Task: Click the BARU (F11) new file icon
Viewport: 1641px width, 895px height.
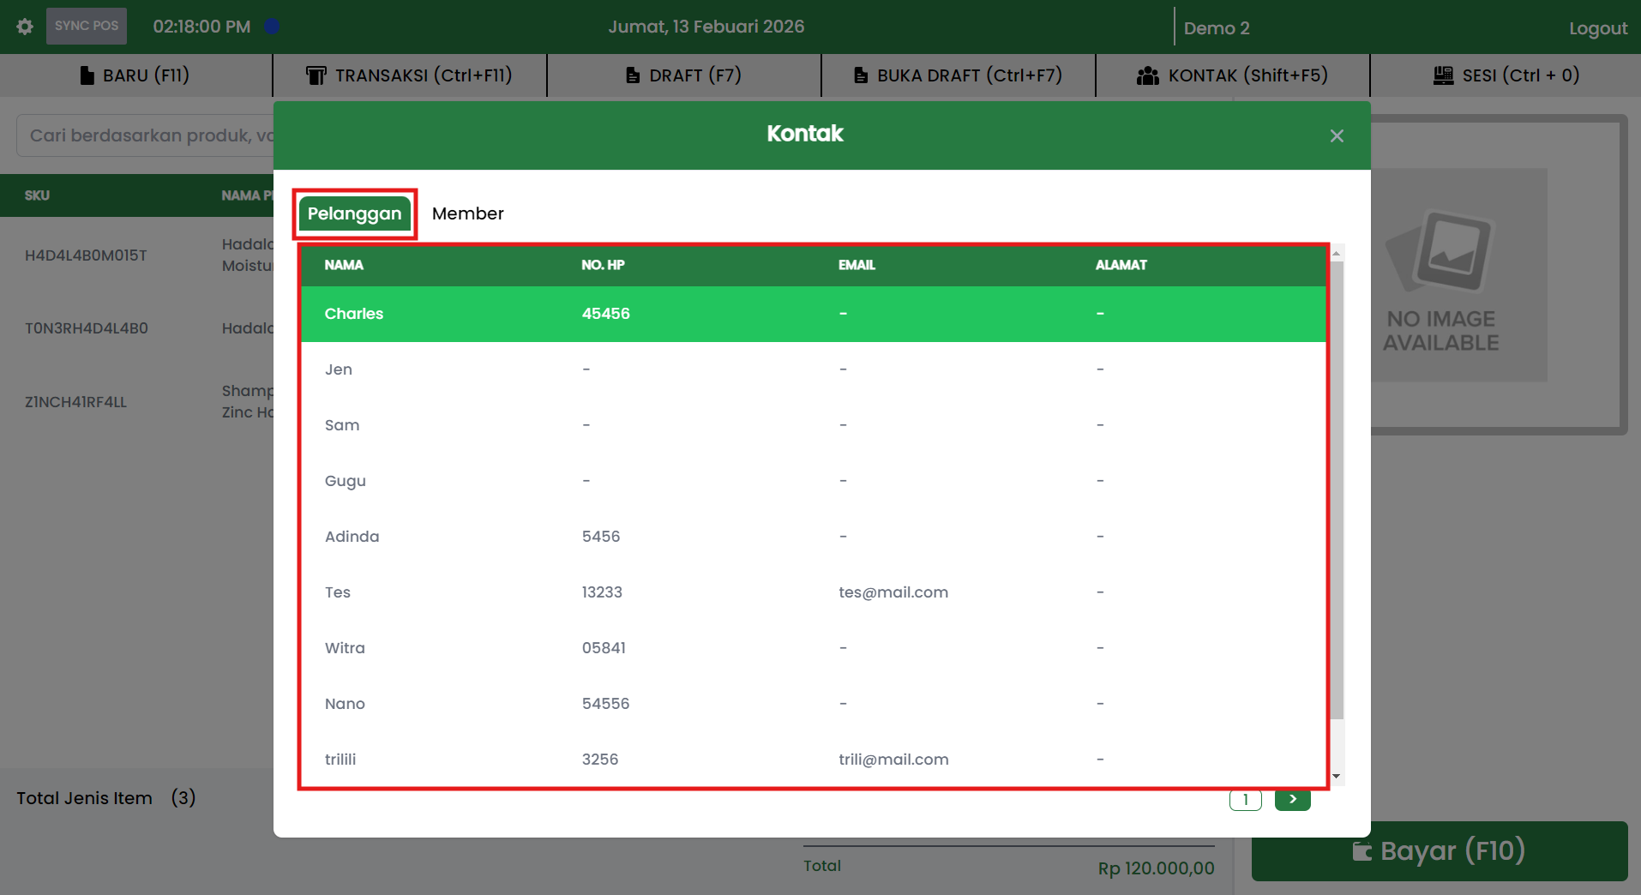Action: [87, 75]
